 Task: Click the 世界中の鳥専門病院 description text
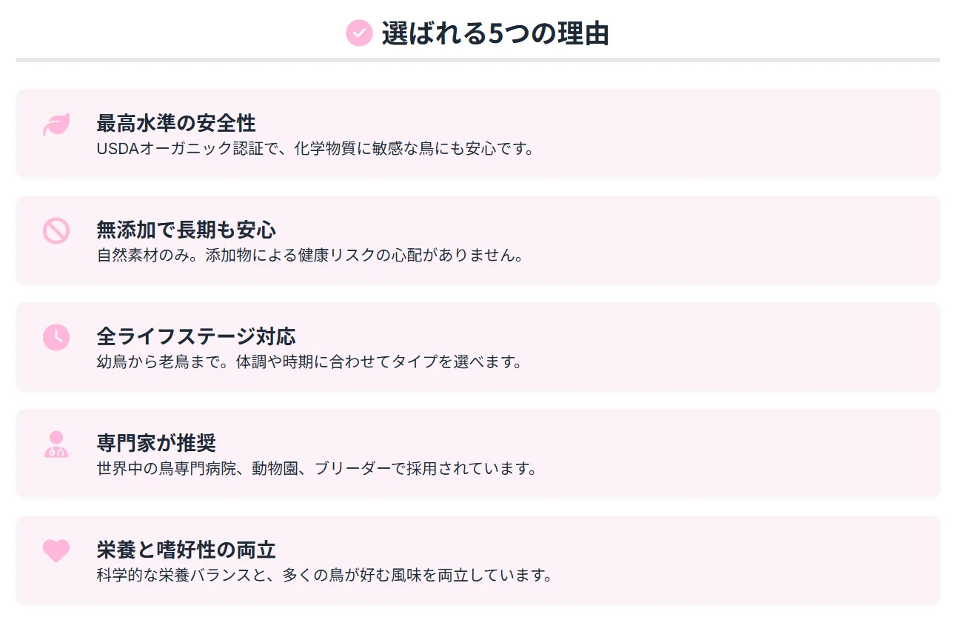pyautogui.click(x=316, y=469)
